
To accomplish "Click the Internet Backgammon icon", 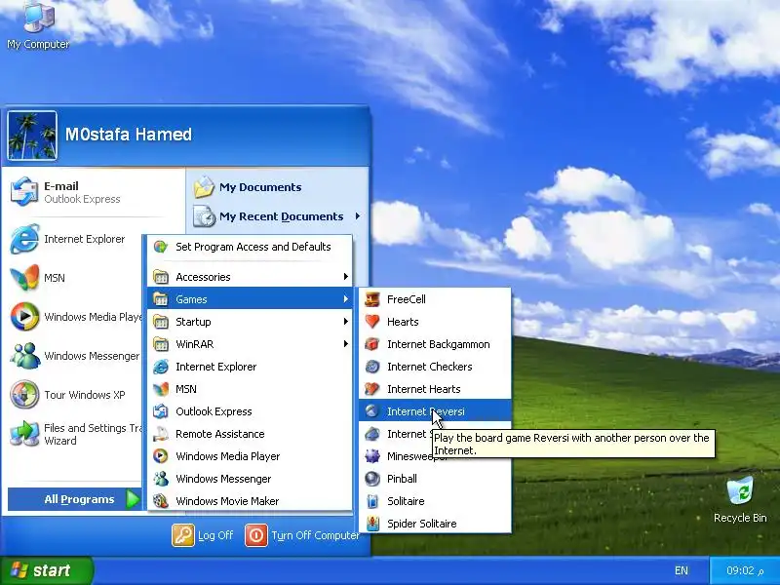I will (x=372, y=344).
